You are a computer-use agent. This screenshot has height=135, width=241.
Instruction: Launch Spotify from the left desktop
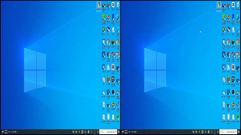pyautogui.click(x=118, y=118)
